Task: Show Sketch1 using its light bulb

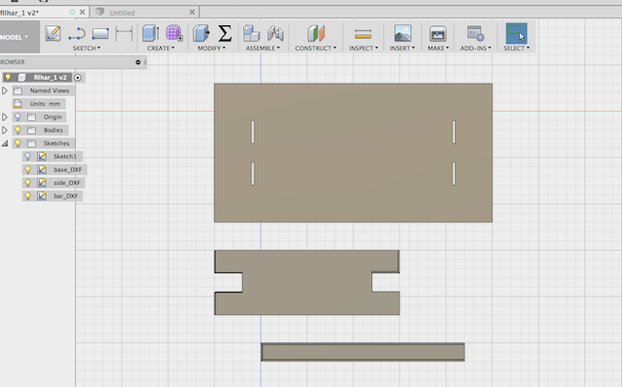Action: (27, 157)
